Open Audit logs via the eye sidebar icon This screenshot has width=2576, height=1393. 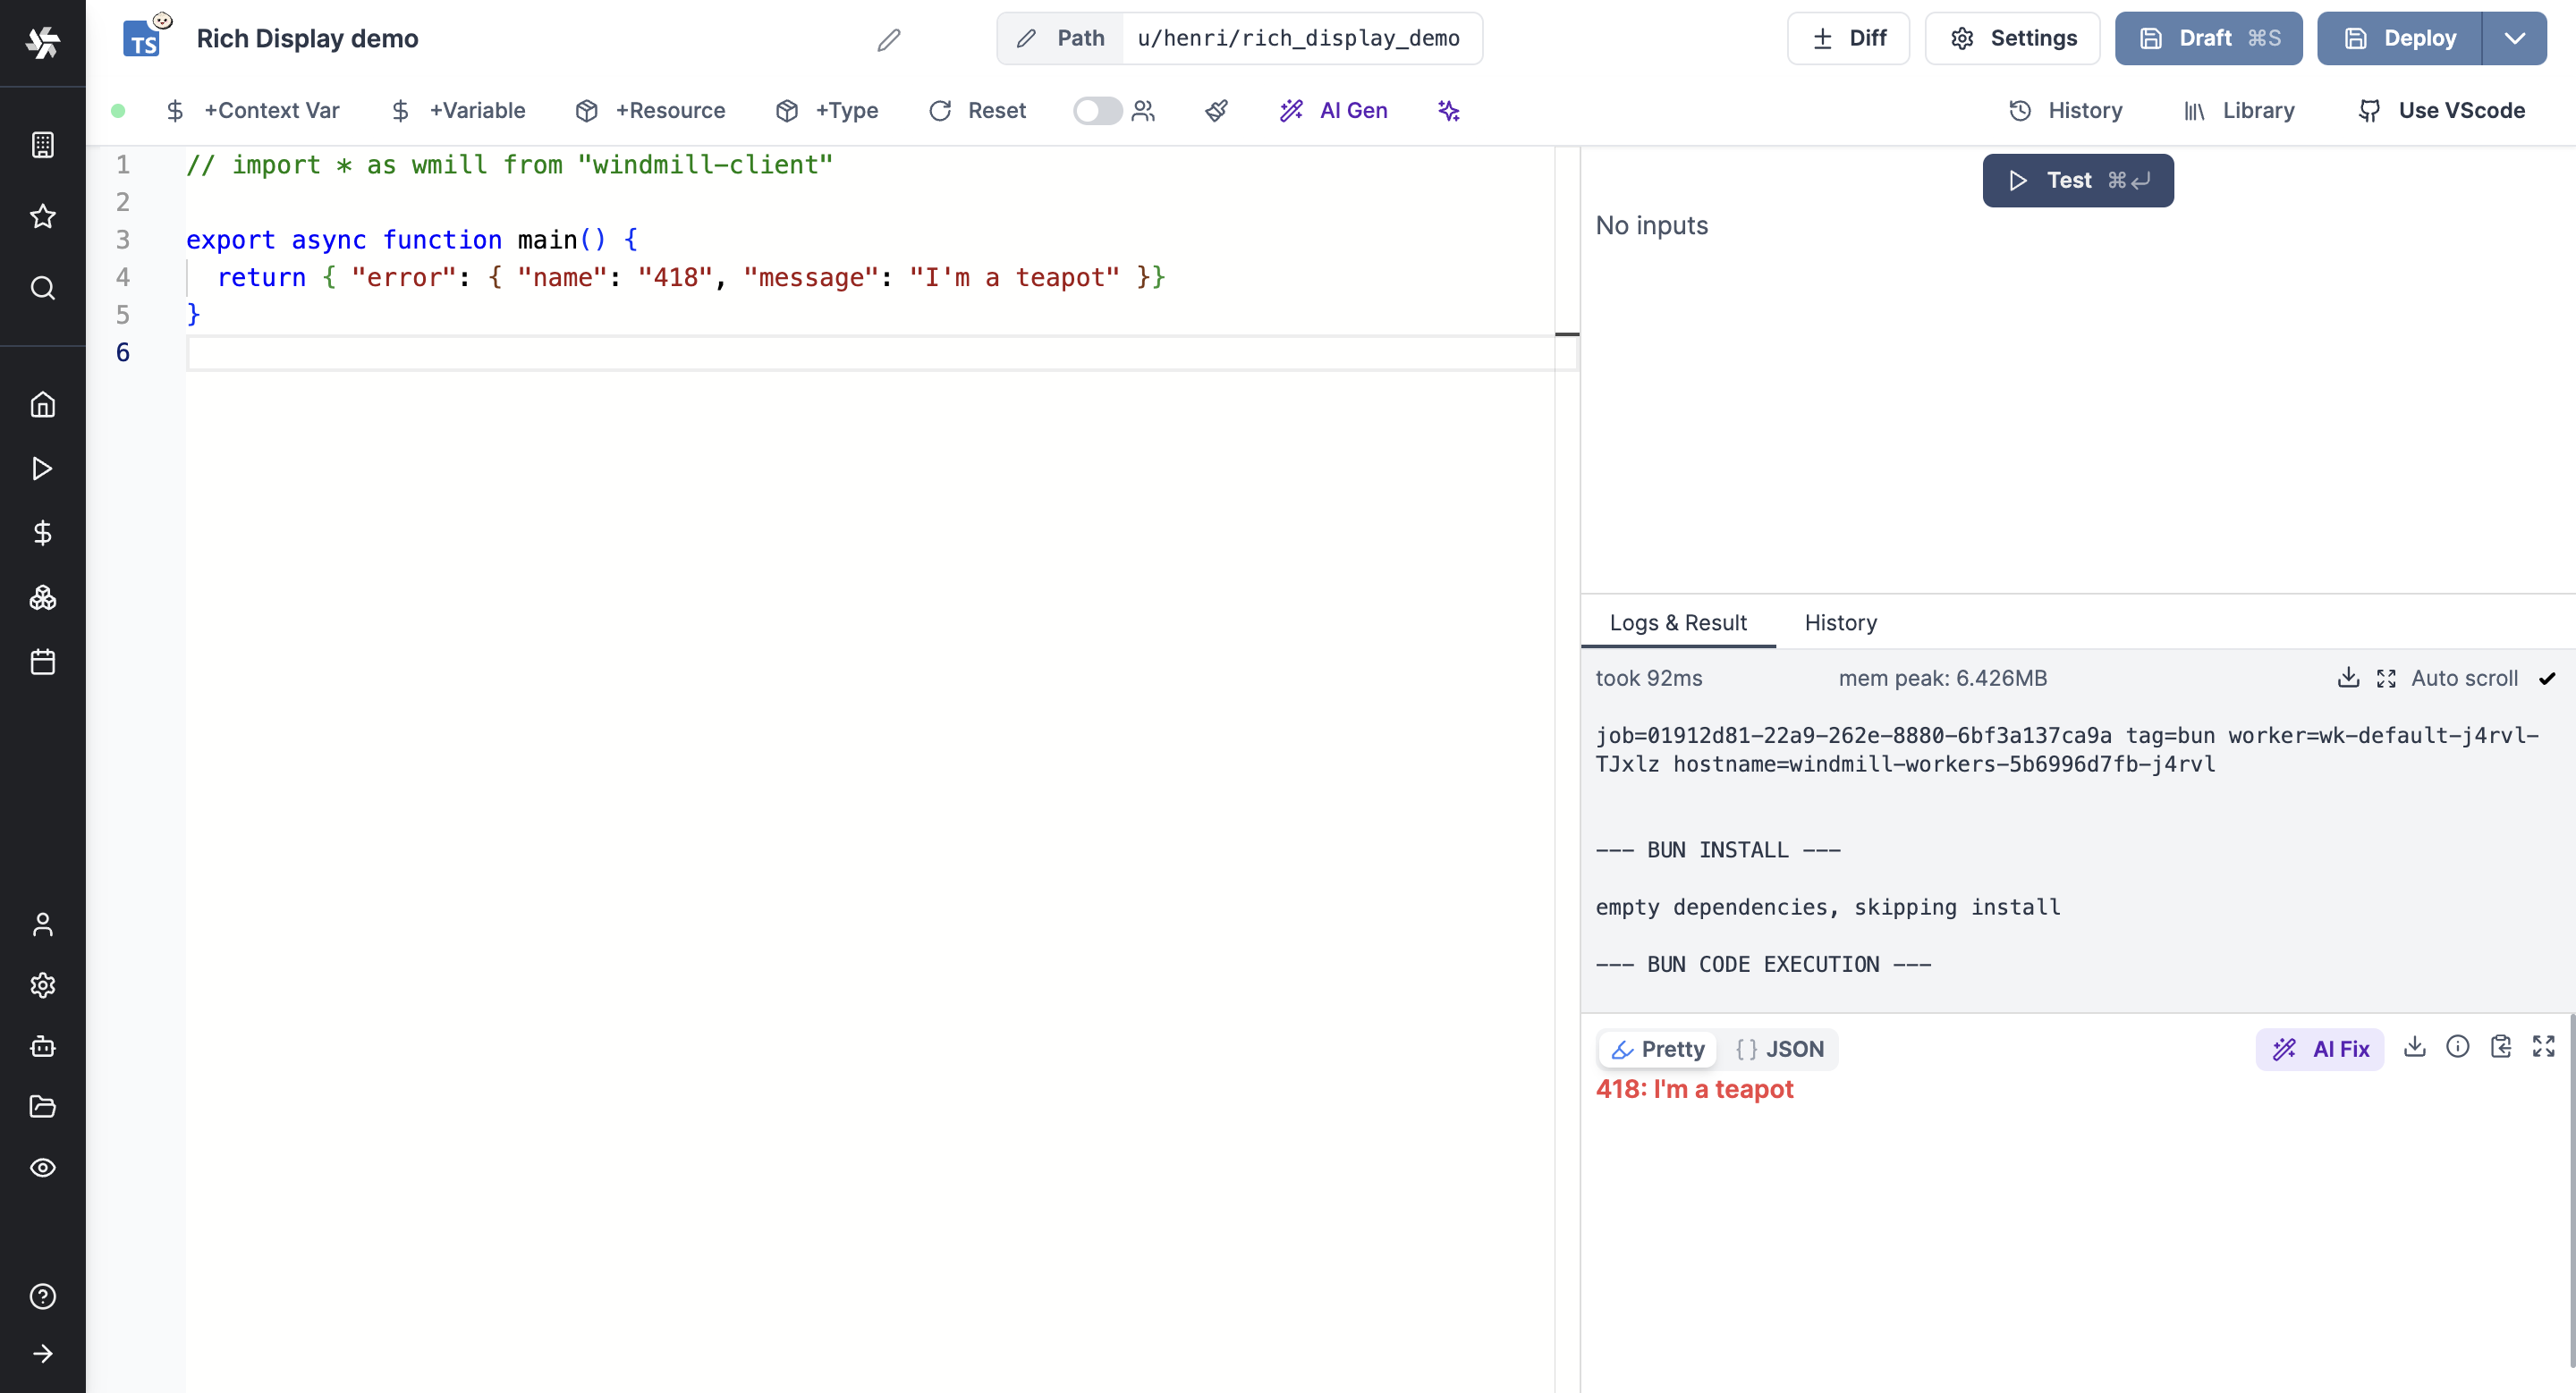[42, 1167]
